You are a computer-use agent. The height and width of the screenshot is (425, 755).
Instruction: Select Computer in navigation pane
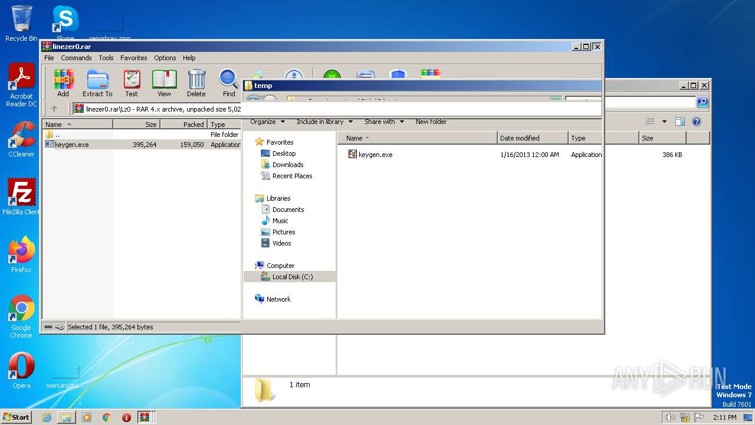click(275, 266)
